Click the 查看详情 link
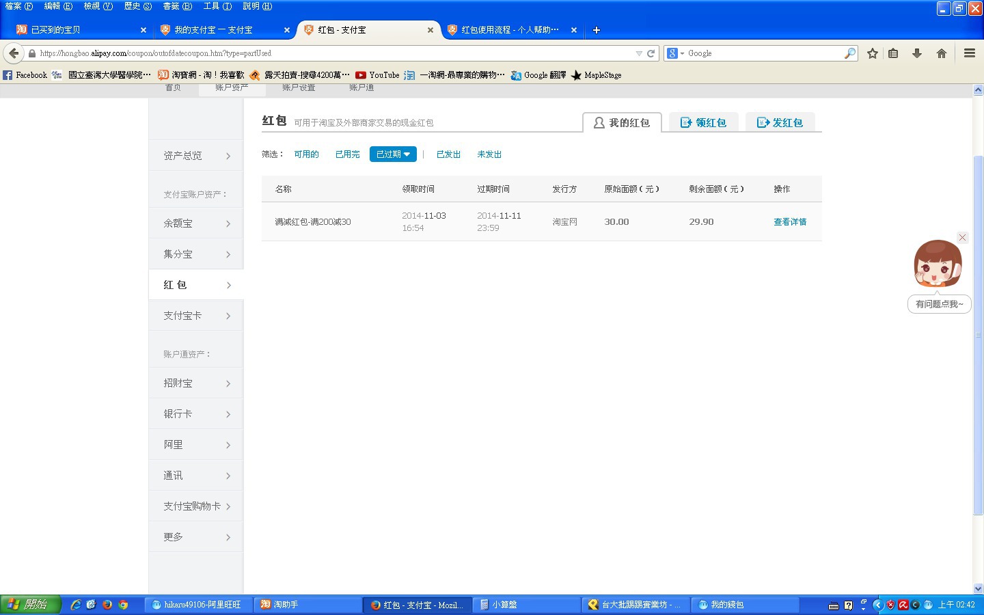Viewport: 984px width, 615px height. [790, 222]
